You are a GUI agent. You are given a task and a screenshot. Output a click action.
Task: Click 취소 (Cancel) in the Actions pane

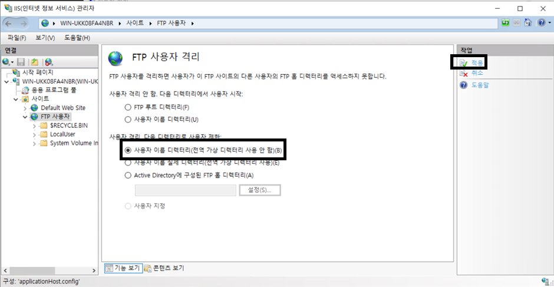(477, 73)
